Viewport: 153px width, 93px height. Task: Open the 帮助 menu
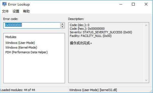(x=26, y=11)
